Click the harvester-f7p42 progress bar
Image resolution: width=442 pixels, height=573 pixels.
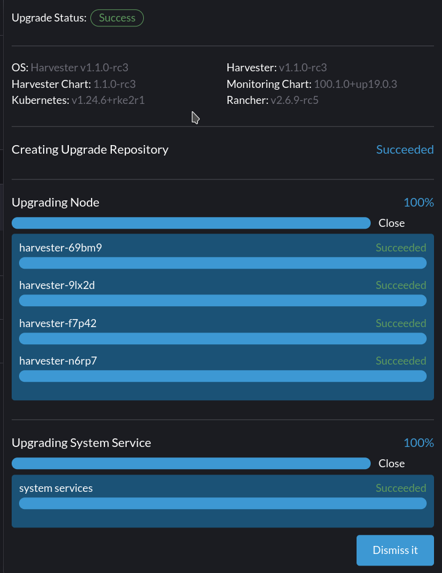(x=223, y=338)
